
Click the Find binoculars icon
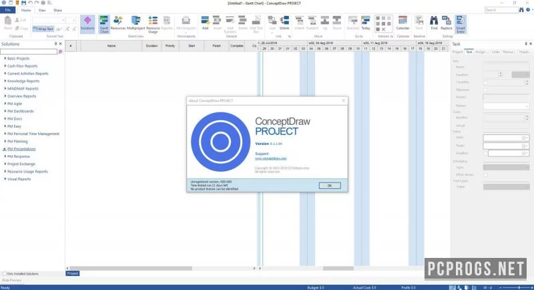(433, 23)
